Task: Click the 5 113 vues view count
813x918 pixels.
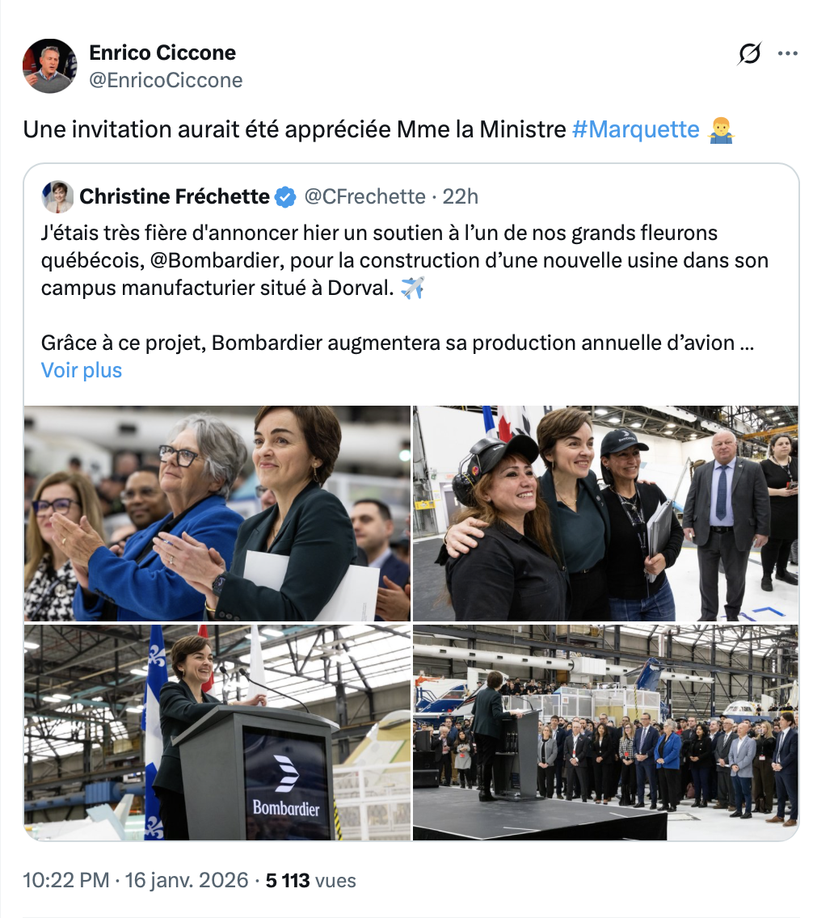Action: [311, 880]
